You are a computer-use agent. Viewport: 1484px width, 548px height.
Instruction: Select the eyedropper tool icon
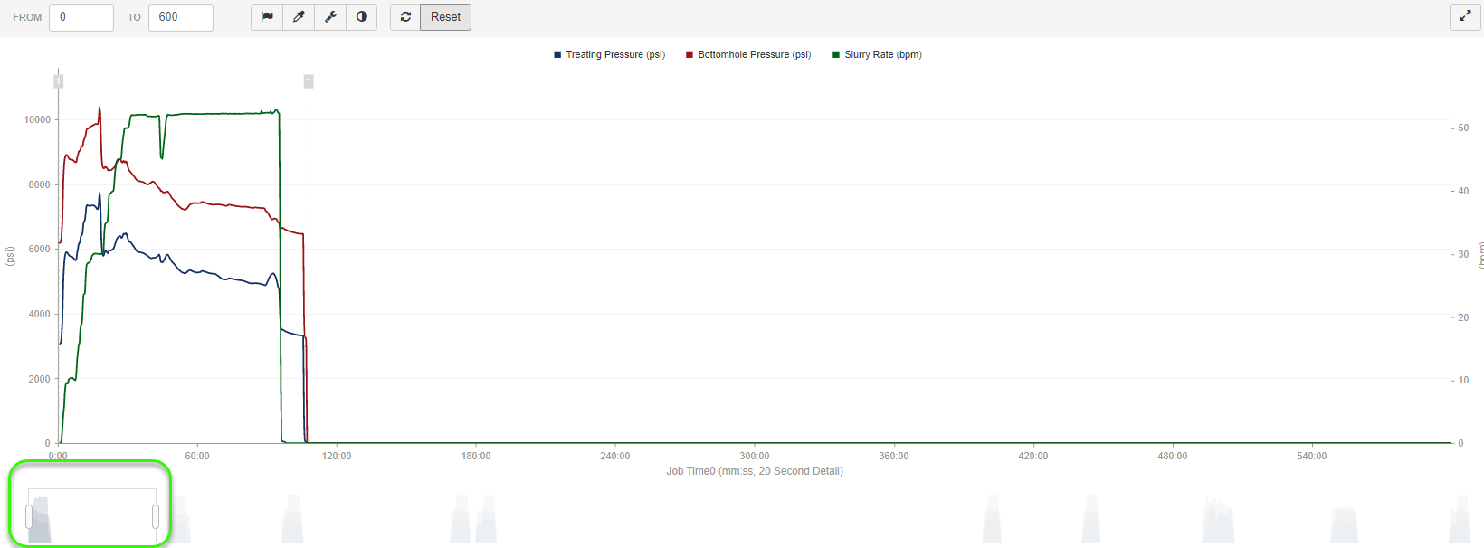(299, 17)
